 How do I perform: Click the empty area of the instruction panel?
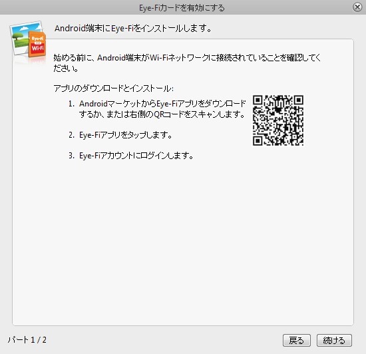tap(183, 243)
